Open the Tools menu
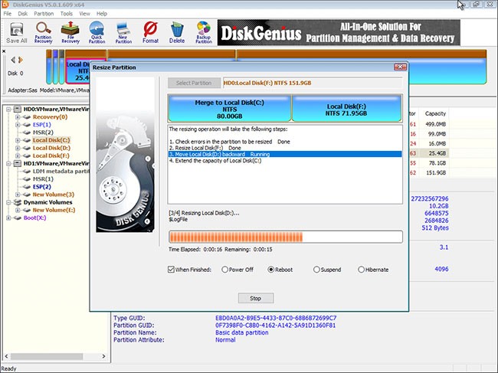Image resolution: width=498 pixels, height=373 pixels. pyautogui.click(x=67, y=13)
